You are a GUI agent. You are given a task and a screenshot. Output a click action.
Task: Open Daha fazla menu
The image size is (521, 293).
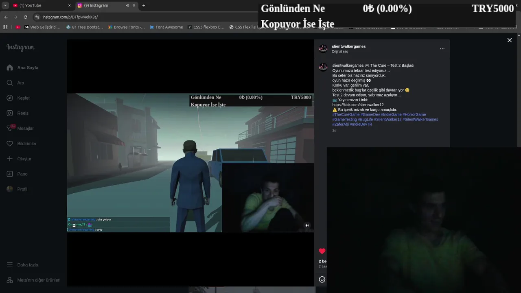(22, 265)
